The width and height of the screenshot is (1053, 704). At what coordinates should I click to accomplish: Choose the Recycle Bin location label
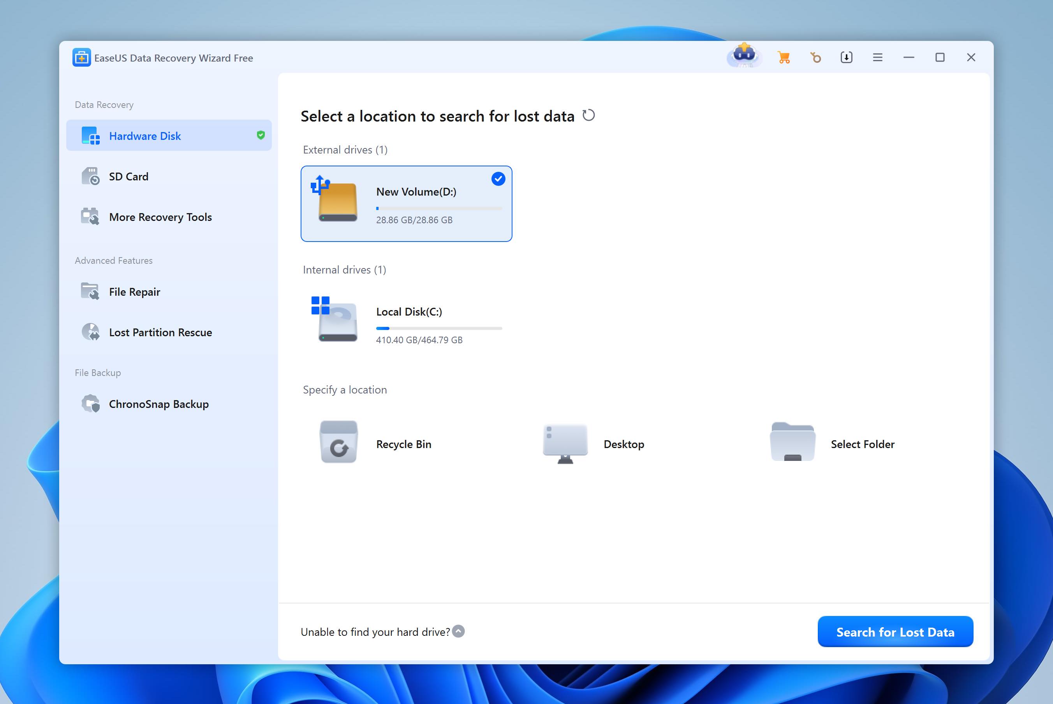pos(404,444)
